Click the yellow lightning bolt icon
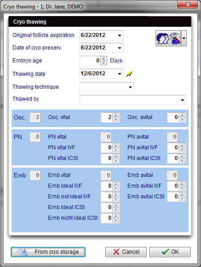The height and width of the screenshot is (267, 201). [x=129, y=74]
